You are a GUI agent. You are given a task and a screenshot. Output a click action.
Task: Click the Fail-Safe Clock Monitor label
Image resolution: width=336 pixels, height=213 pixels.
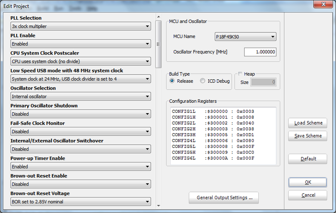[38, 123]
